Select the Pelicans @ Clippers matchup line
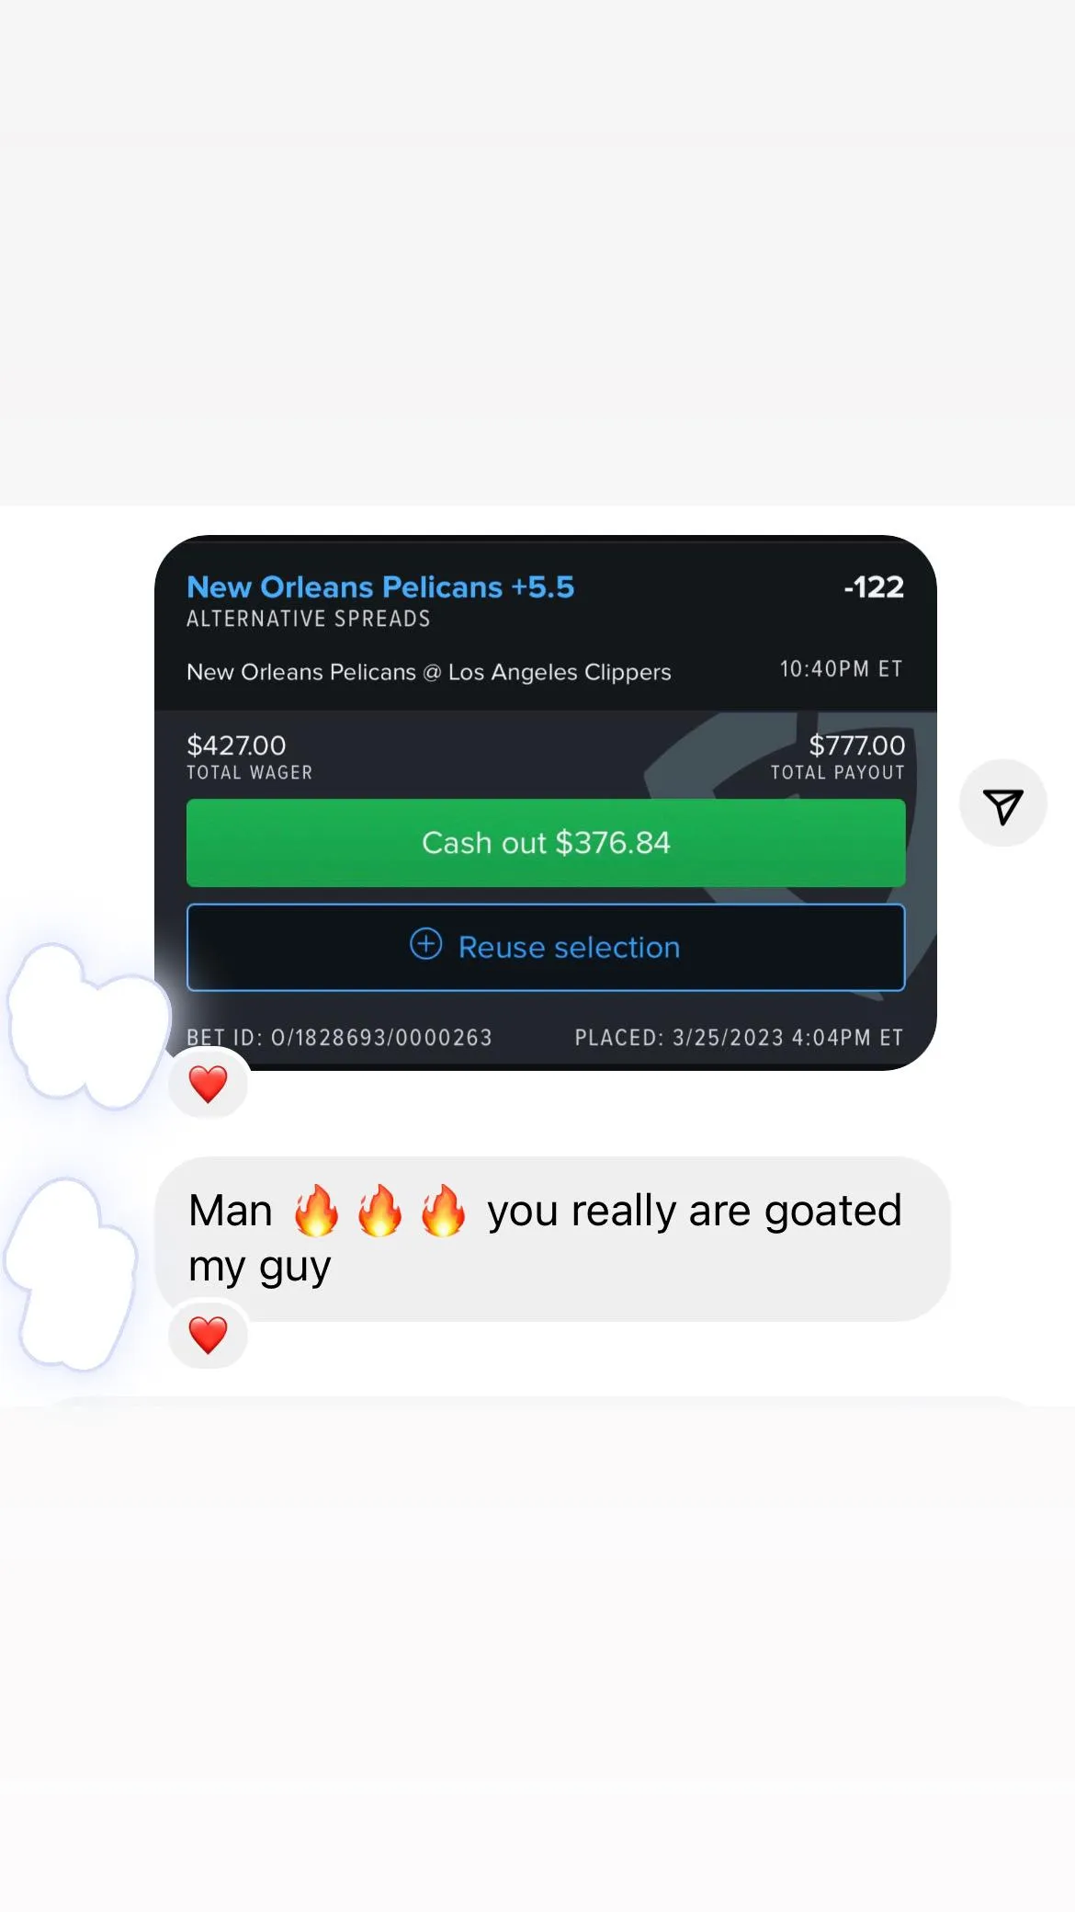The height and width of the screenshot is (1912, 1075). [429, 672]
